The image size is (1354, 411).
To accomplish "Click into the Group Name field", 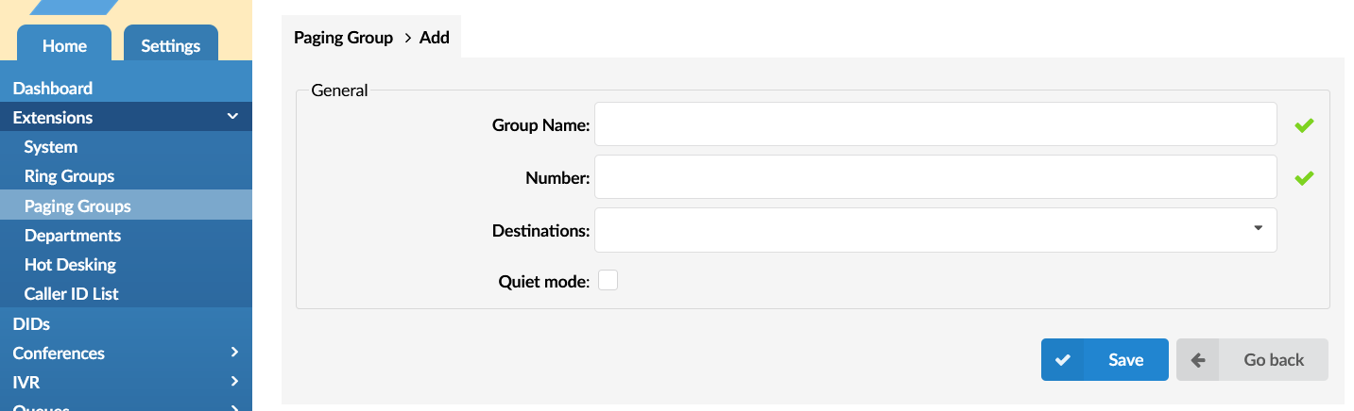I will coord(935,124).
